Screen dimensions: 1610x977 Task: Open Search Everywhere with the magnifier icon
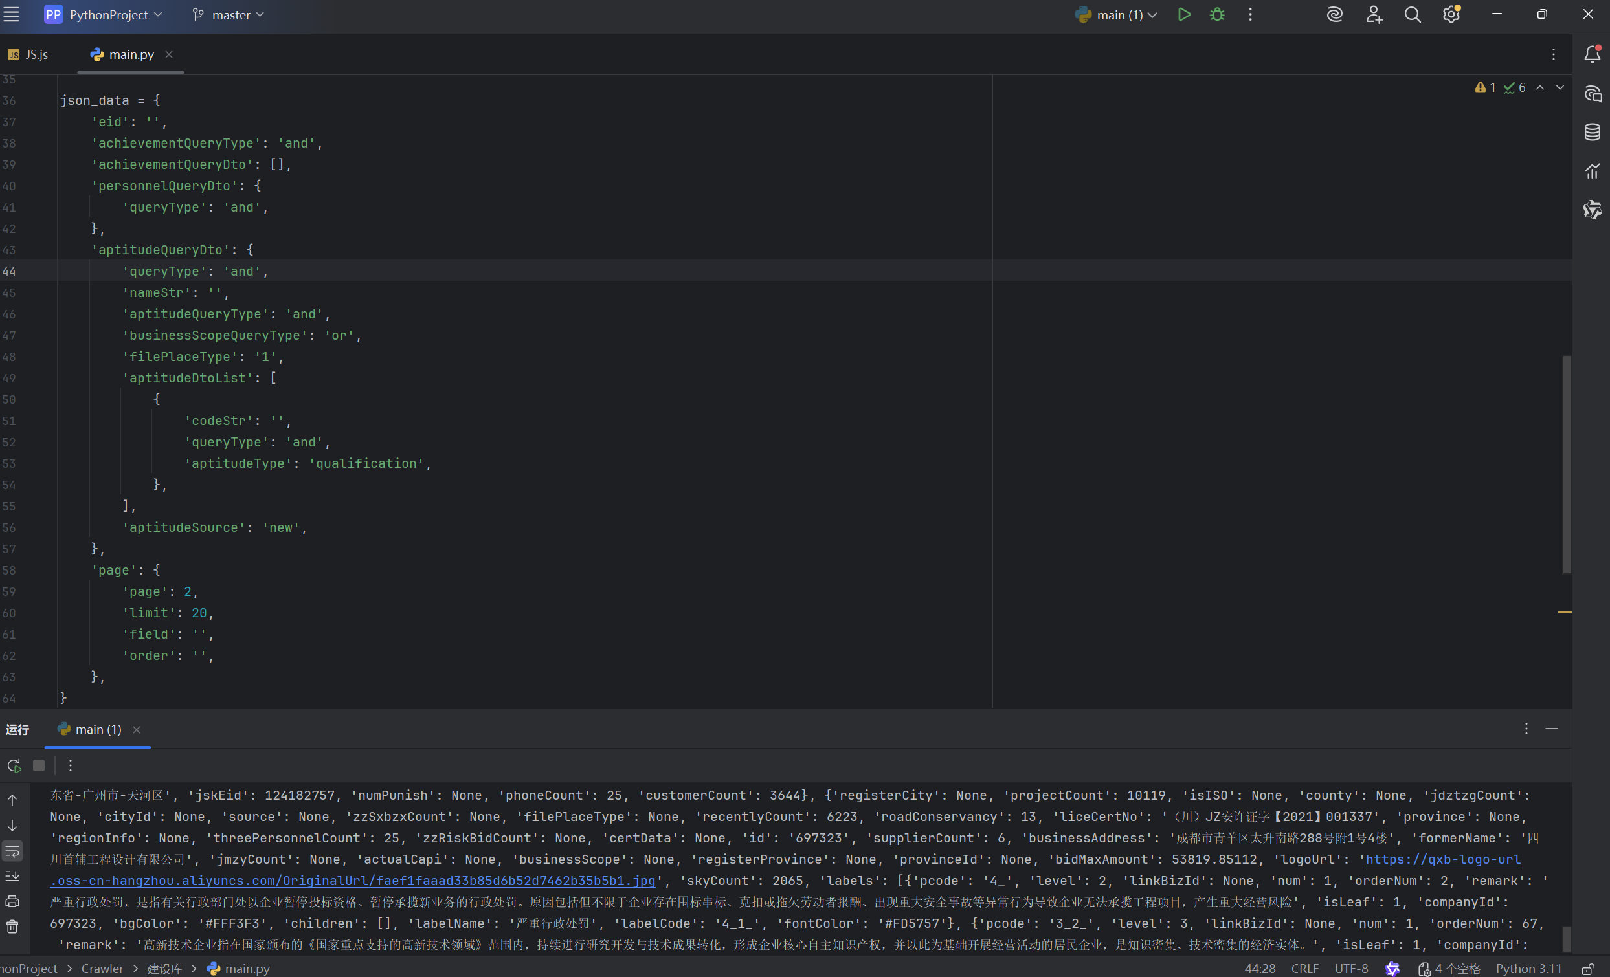pyautogui.click(x=1412, y=14)
